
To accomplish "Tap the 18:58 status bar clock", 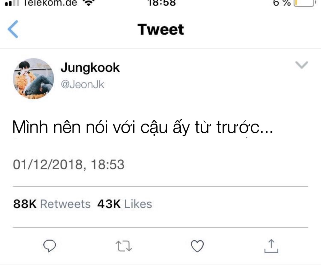I will pyautogui.click(x=162, y=3).
